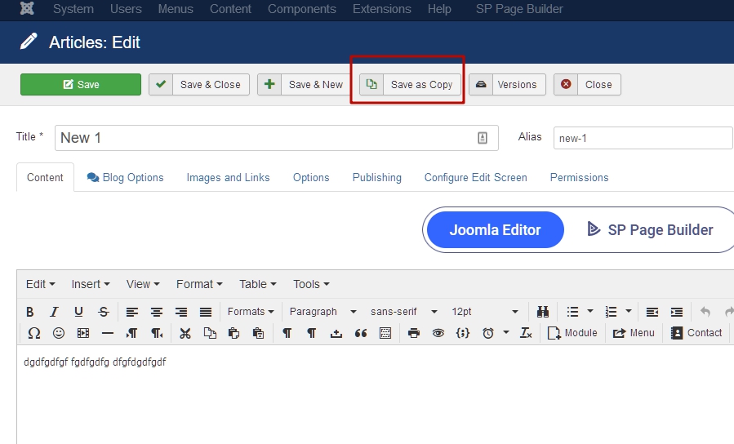
Task: Click the Save as Copy button
Action: [411, 85]
